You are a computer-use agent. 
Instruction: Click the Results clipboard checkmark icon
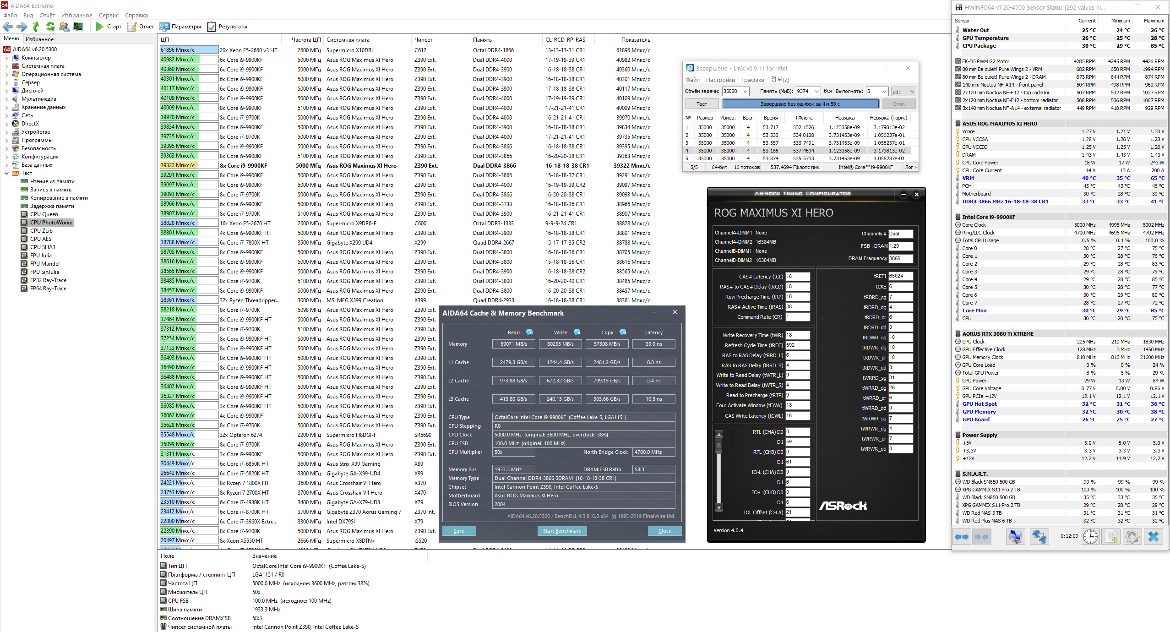212,27
